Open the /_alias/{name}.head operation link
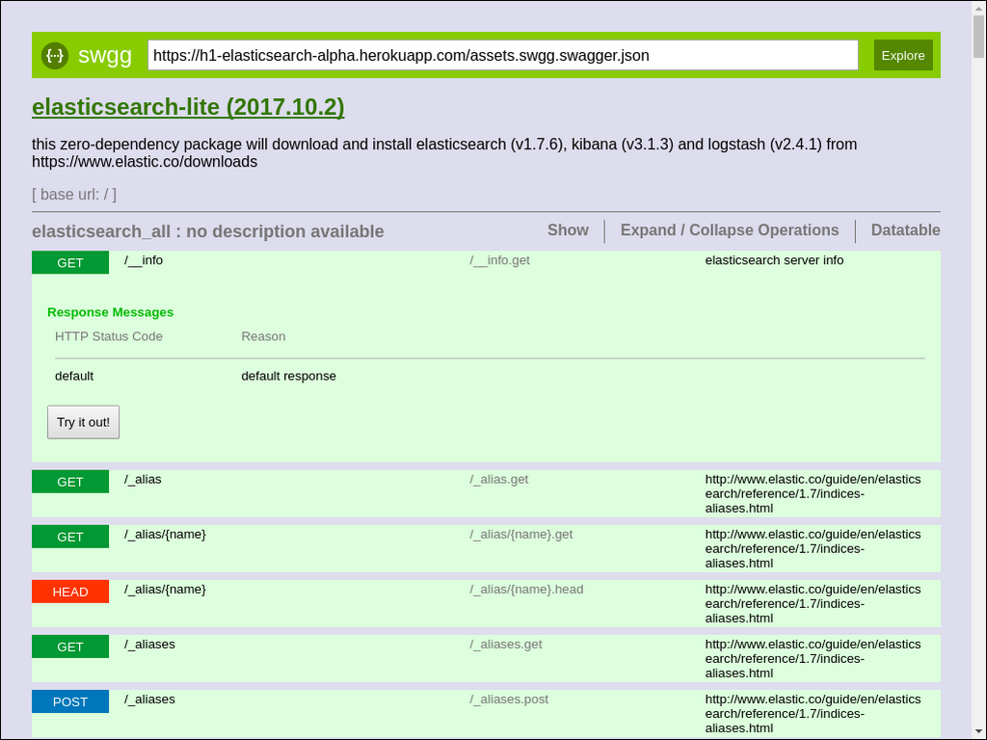 pyautogui.click(x=526, y=590)
